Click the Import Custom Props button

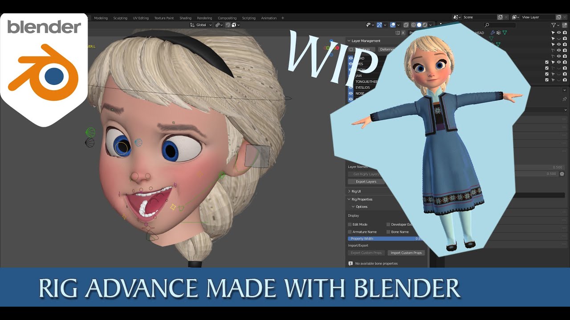tap(406, 253)
